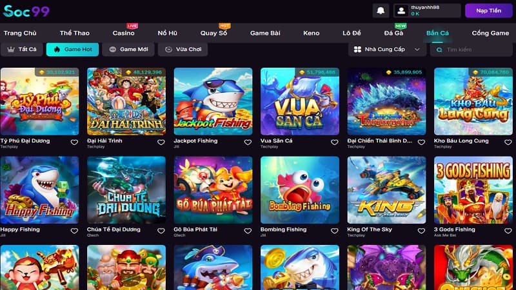The image size is (516, 290).
Task: Toggle heart on Kho Báu Long Cung
Action: coord(508,142)
